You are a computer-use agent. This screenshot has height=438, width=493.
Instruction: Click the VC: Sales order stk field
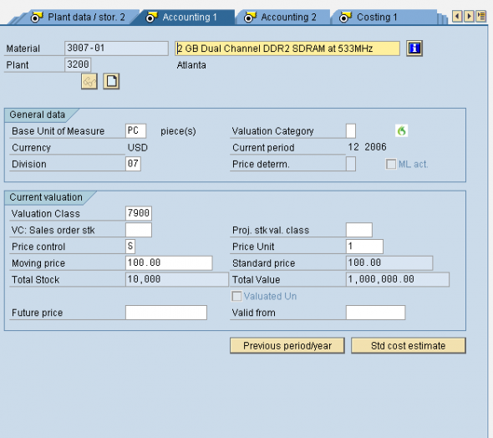(139, 230)
